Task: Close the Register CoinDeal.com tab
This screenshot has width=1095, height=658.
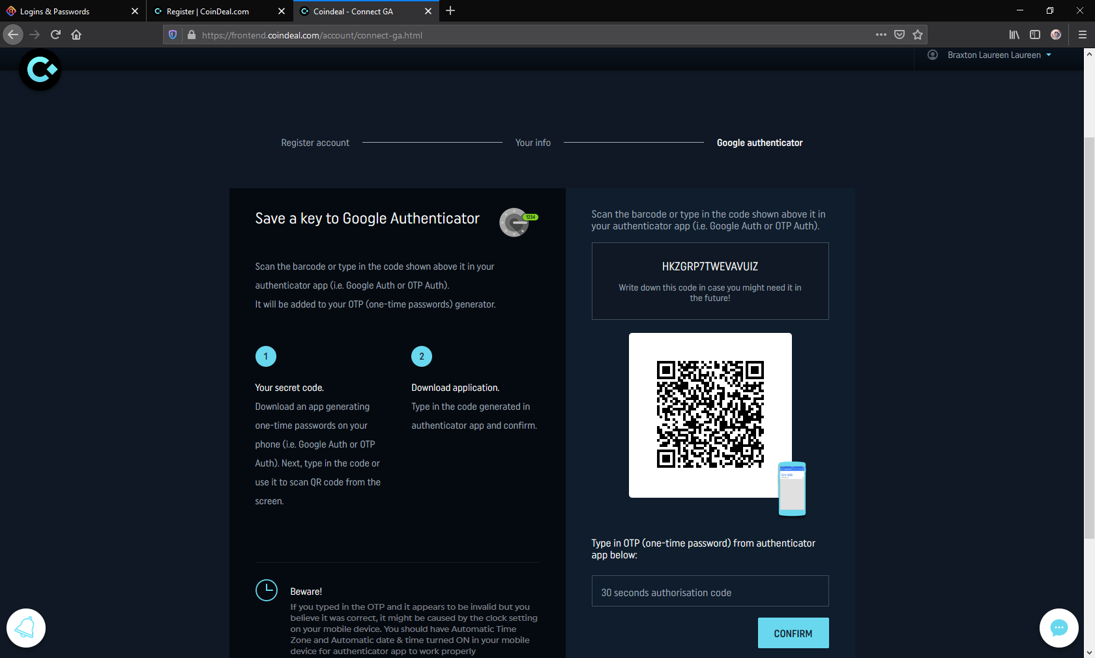Action: click(282, 11)
